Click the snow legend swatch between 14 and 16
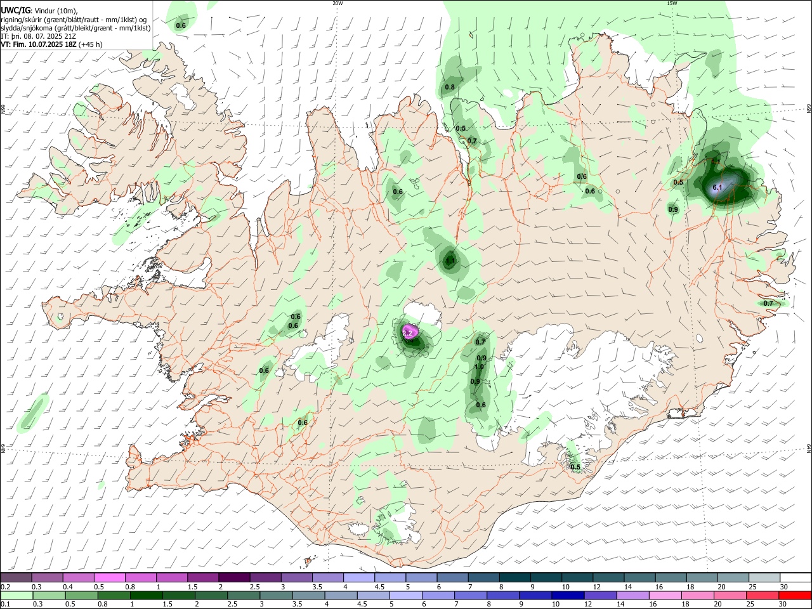The height and width of the screenshot is (609, 812). tap(640, 578)
